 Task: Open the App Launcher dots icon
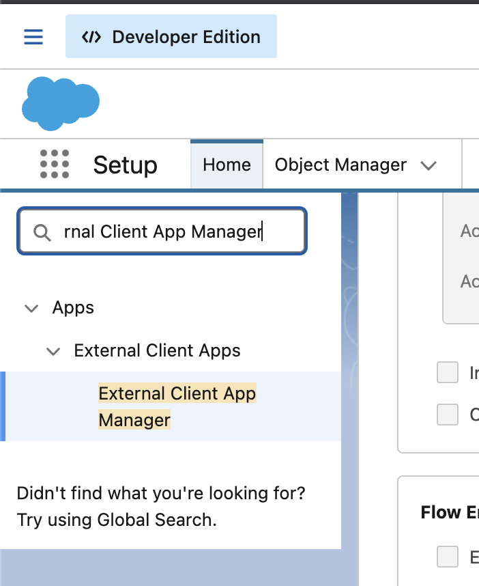coord(55,164)
